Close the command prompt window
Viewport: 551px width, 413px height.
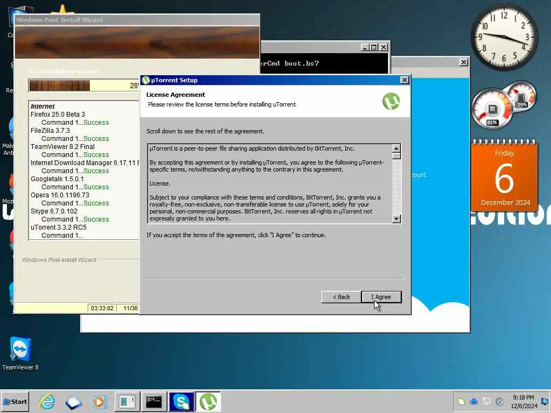click(x=384, y=47)
